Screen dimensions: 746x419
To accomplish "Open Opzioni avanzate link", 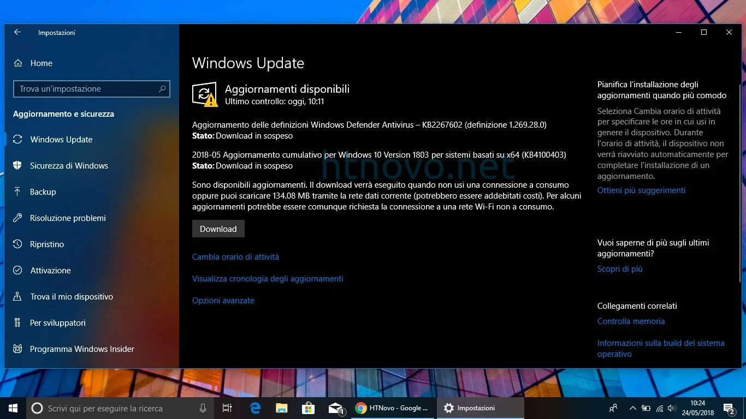I will click(x=223, y=301).
